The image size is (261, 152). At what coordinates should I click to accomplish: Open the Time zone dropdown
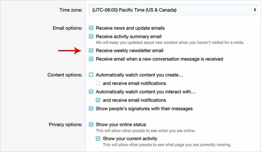[x=173, y=10]
